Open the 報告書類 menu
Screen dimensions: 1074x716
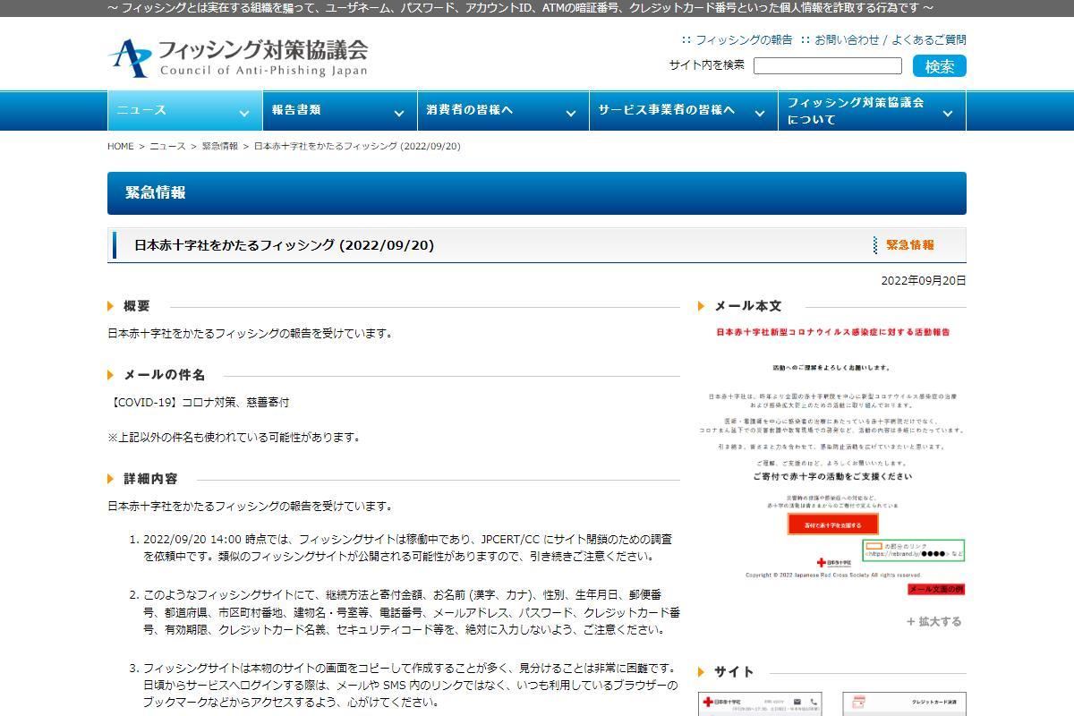338,111
